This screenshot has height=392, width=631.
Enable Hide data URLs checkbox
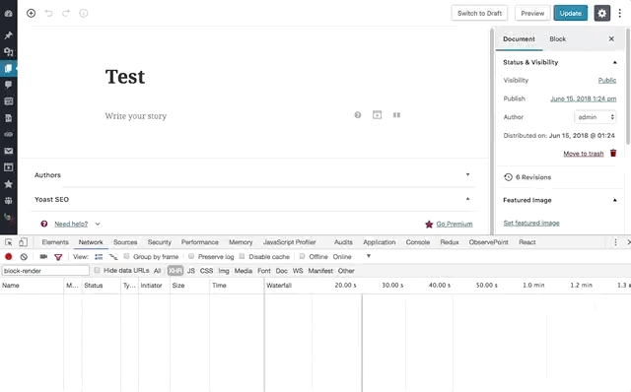97,270
